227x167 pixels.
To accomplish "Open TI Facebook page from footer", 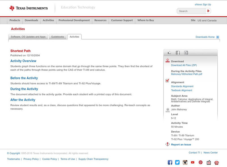I will tap(170, 162).
